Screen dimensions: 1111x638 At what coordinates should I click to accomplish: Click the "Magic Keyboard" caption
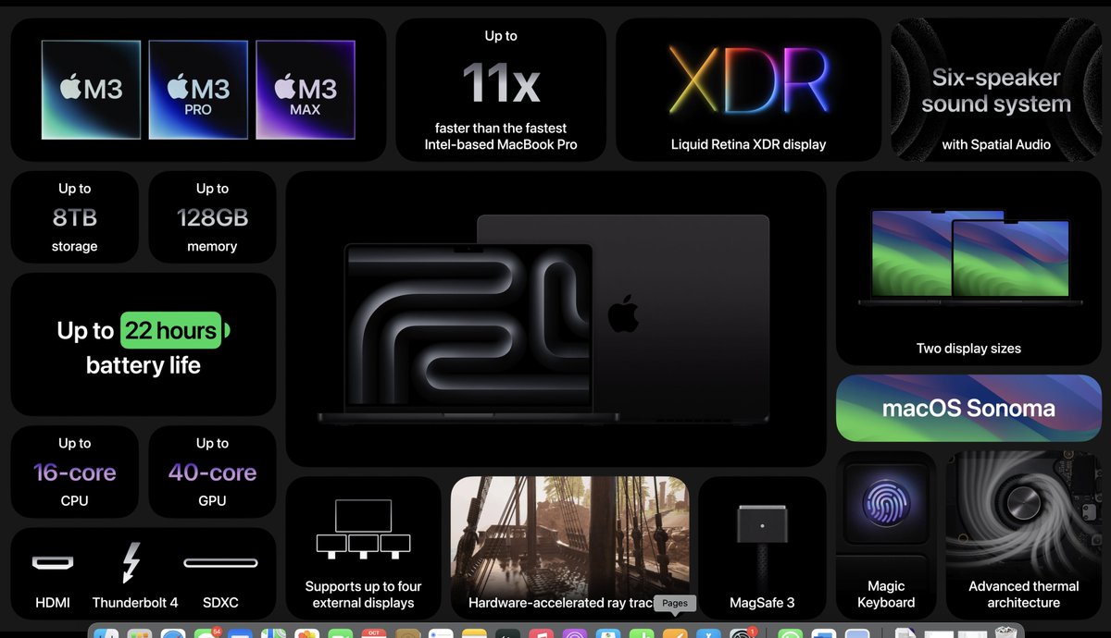[886, 595]
